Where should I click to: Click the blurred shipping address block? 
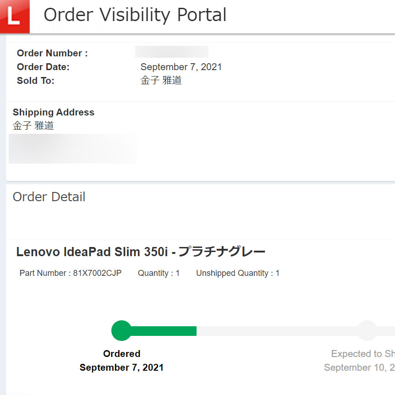click(x=73, y=148)
